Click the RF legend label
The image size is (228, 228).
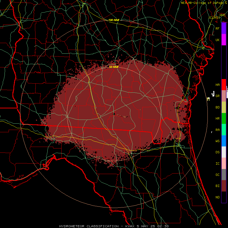[x=217, y=28]
